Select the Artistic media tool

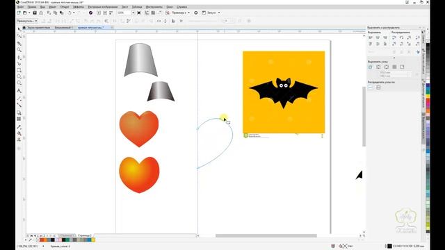[x=19, y=64]
